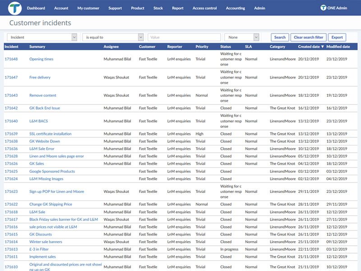361x271 pixels.
Task: Click Reporter column header
Action: [175, 47]
